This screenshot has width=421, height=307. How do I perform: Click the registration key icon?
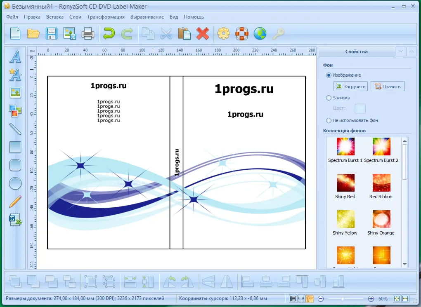pos(279,34)
